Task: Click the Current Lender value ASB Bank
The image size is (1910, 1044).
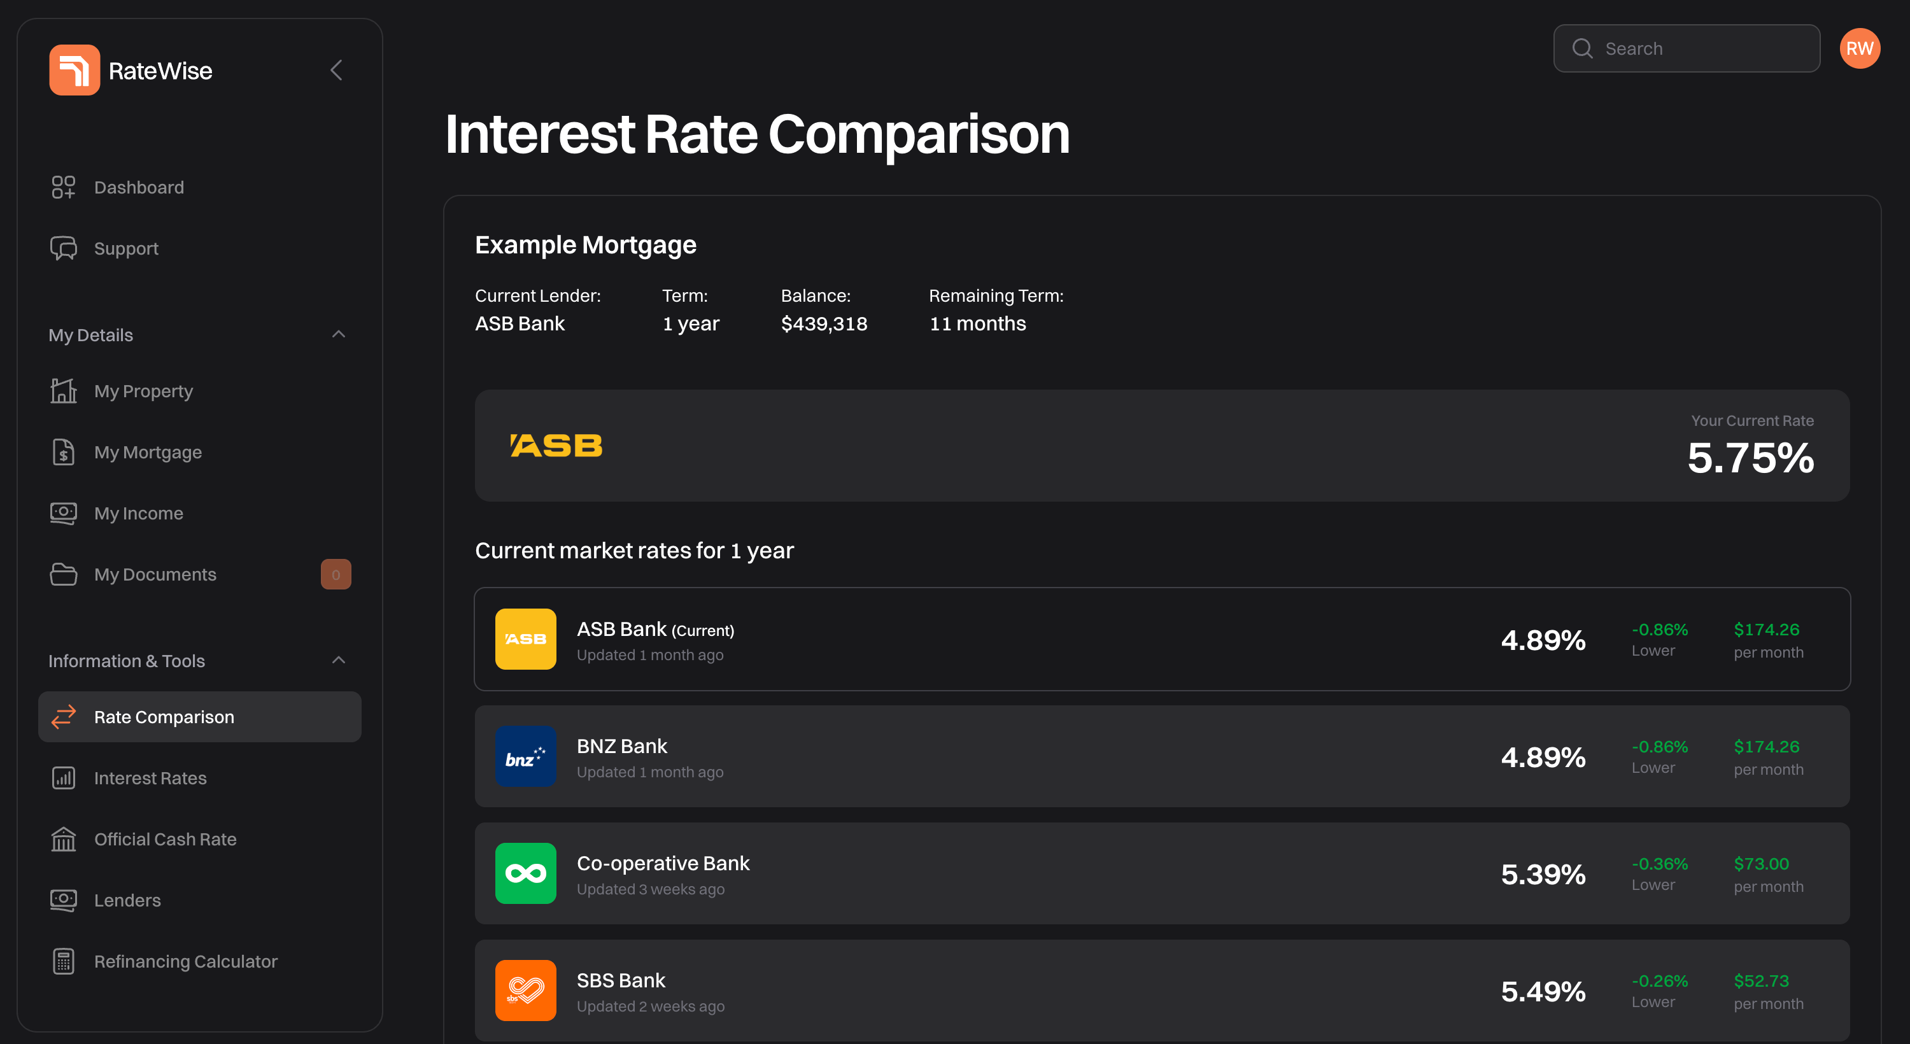Action: (520, 323)
